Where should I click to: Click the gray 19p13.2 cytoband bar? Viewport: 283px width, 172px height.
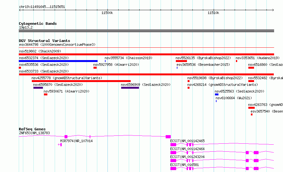click(x=146, y=31)
